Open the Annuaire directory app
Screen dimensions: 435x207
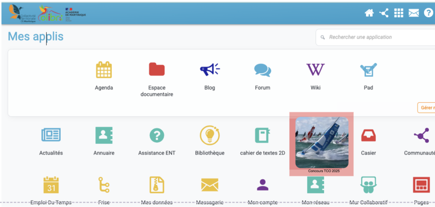point(104,135)
